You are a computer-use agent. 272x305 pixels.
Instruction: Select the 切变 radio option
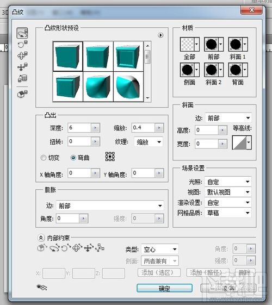point(43,158)
